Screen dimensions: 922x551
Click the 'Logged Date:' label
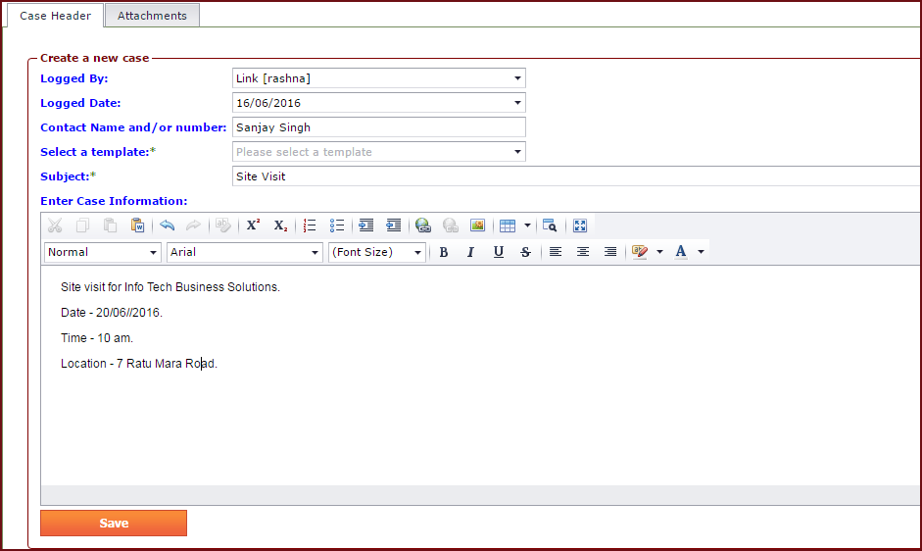click(80, 103)
